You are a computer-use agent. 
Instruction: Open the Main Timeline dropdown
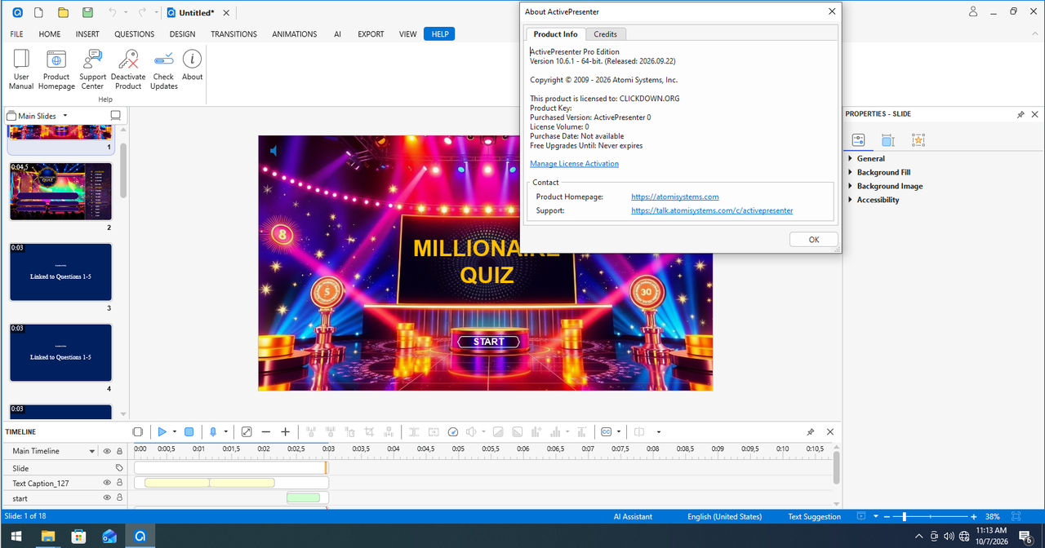point(91,451)
